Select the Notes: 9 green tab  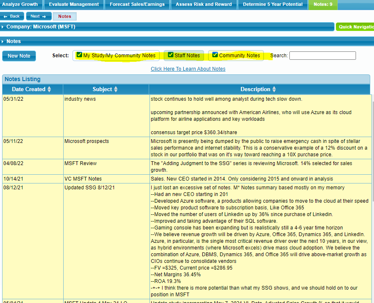coord(323,4)
